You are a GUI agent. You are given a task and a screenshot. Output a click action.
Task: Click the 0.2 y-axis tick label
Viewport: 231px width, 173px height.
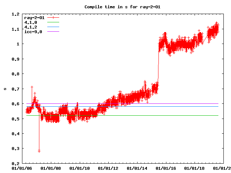coord(15,163)
